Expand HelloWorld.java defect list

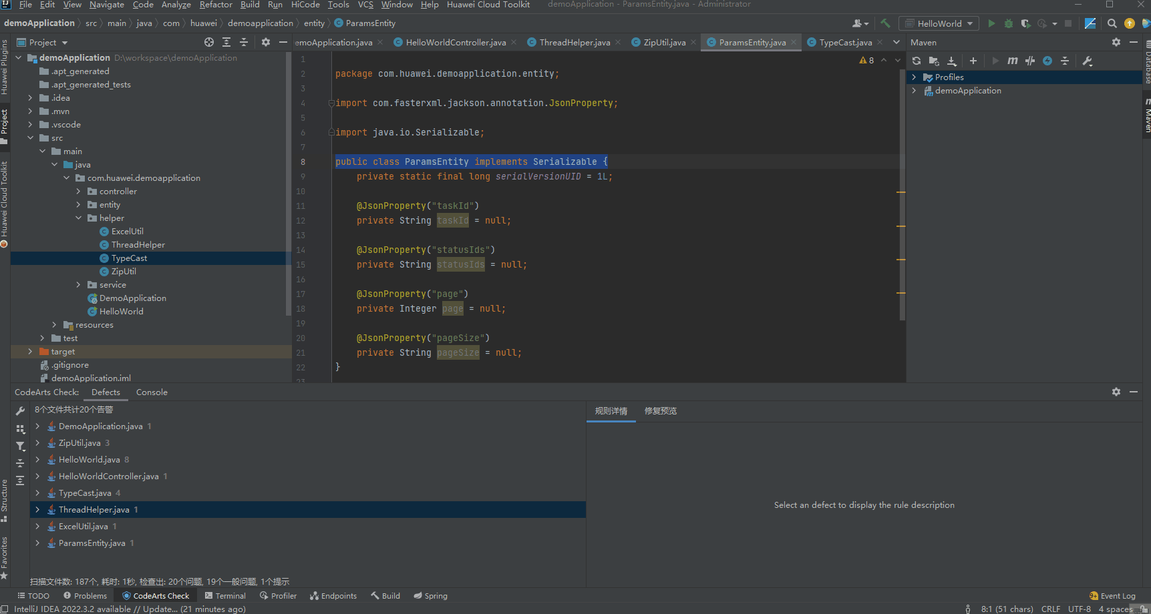pos(37,460)
